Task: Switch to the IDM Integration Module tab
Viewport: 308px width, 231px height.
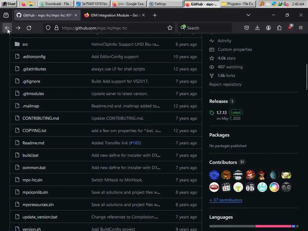Action: coord(115,15)
